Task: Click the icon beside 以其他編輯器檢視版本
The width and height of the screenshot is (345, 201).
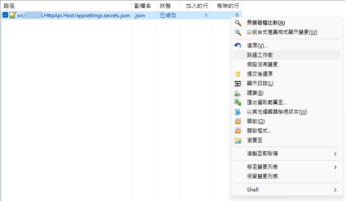Action: [238, 112]
